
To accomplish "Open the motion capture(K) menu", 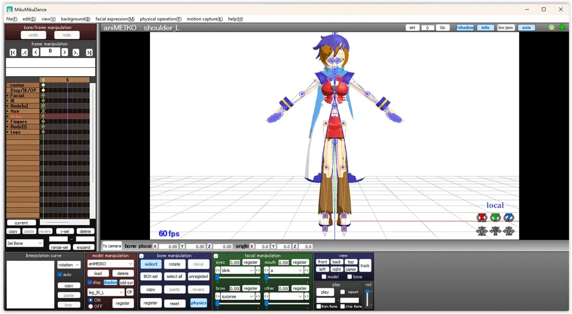I will click(x=205, y=18).
